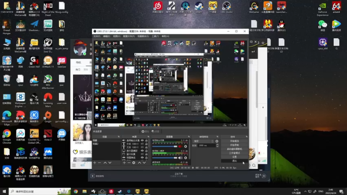The image size is (347, 195).
Task: Add a new scene with plus icon
Action: (x=95, y=163)
